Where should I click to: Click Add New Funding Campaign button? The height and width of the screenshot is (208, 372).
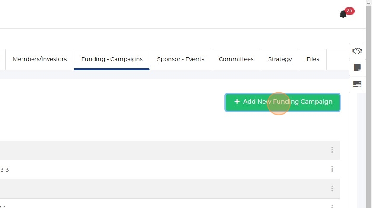(282, 102)
